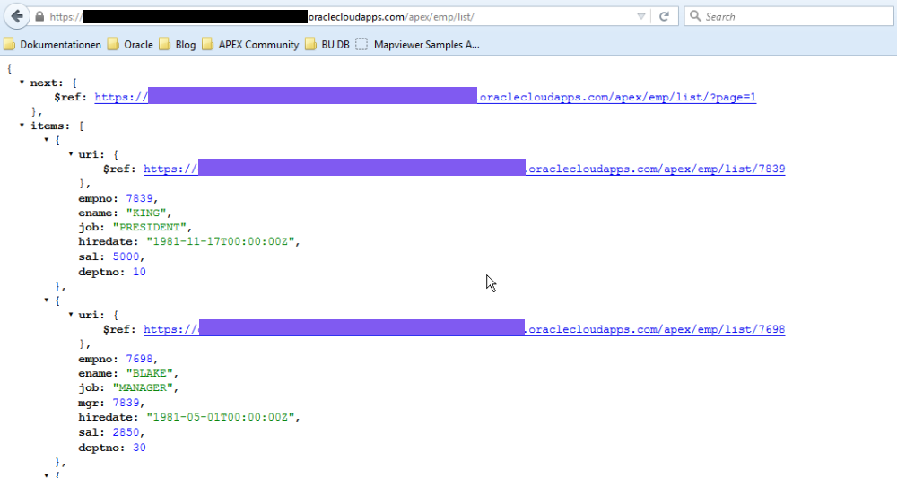Open the $ref link ending in list/7698
The image size is (897, 478).
[x=464, y=329]
